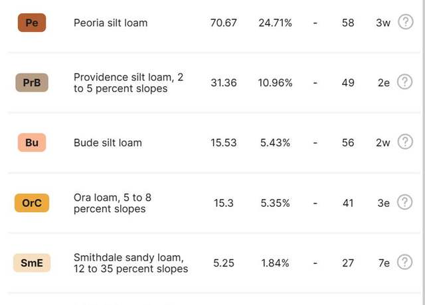This screenshot has height=305, width=425.
Task: Select the 70.67 acres value
Action: [224, 23]
